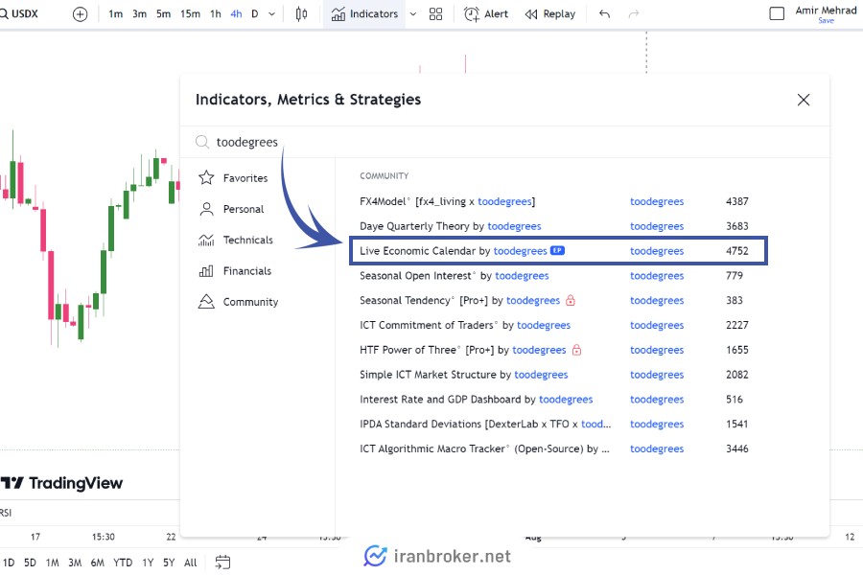Click the square layout icon beside Amir Mehrad
Image resolution: width=863 pixels, height=575 pixels.
point(777,13)
